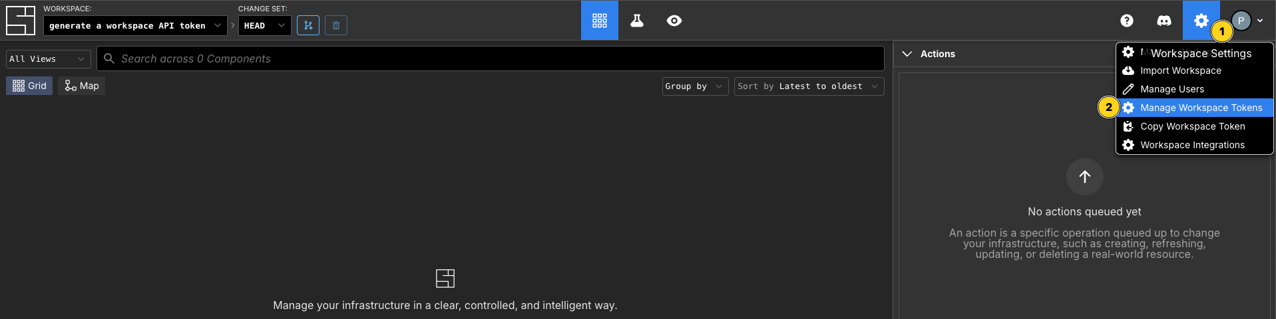The height and width of the screenshot is (319, 1276).
Task: Open the Discord community icon
Action: (x=1164, y=21)
